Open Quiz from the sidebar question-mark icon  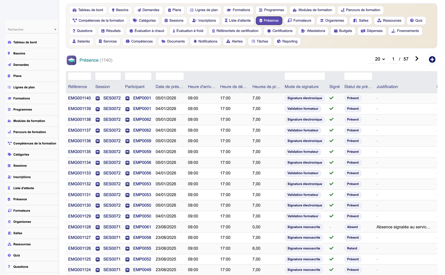click(x=9, y=255)
